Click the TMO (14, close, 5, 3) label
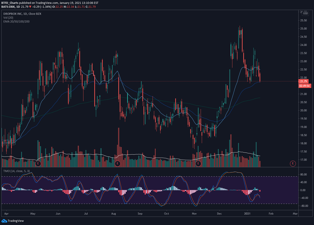 tap(16, 171)
